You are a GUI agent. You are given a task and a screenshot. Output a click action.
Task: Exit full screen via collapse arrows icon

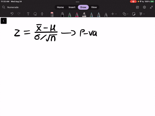[x=151, y=7]
